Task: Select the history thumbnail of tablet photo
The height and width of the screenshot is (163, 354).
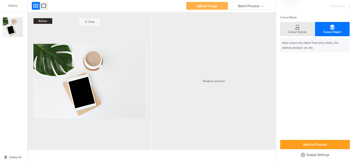Action: tap(13, 27)
